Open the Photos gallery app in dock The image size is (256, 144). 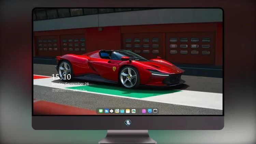click(133, 111)
